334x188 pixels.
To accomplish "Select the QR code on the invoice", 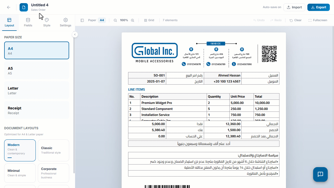I will (x=269, y=54).
